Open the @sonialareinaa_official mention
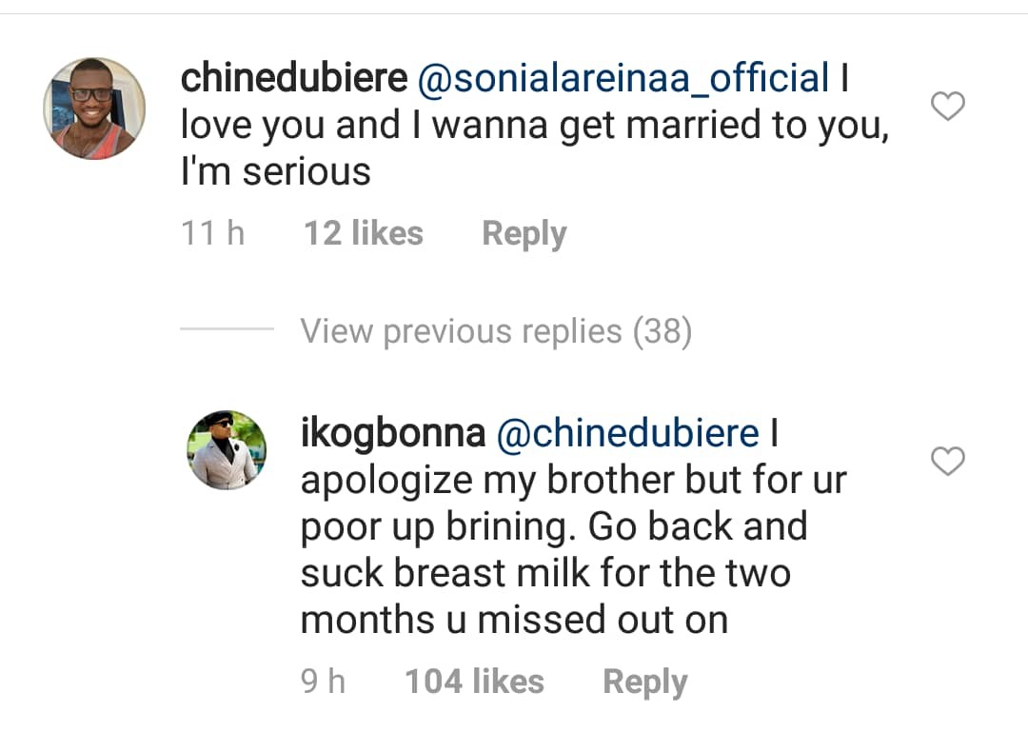1028x732 pixels. point(623,78)
